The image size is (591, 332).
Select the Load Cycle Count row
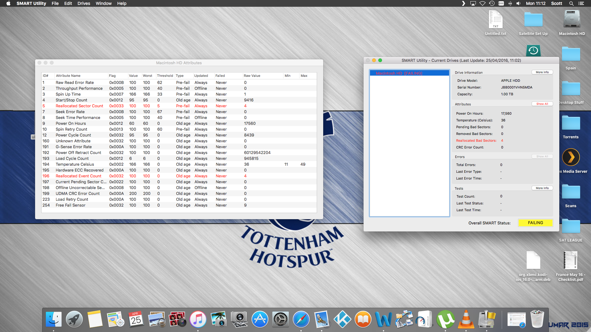click(179, 159)
